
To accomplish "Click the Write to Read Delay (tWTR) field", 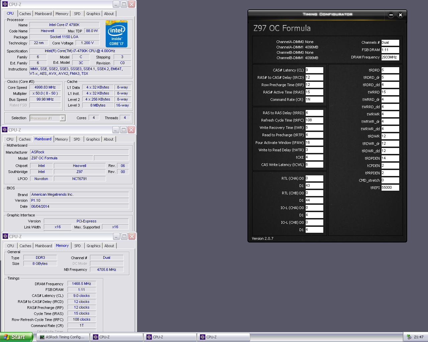I will coord(314,150).
